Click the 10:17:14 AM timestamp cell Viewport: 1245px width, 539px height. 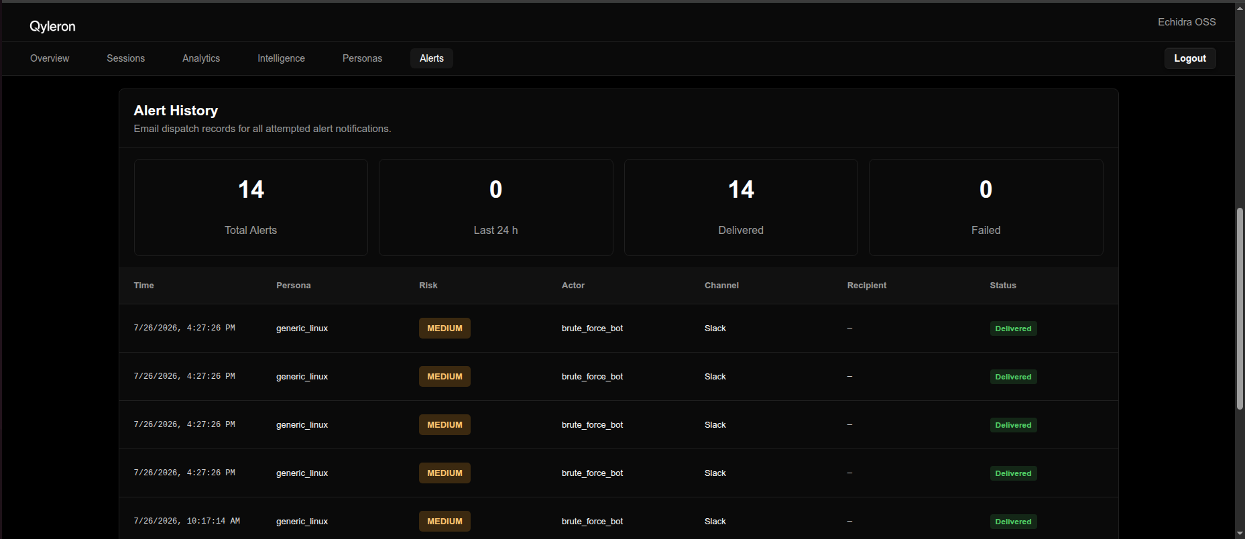coord(187,521)
